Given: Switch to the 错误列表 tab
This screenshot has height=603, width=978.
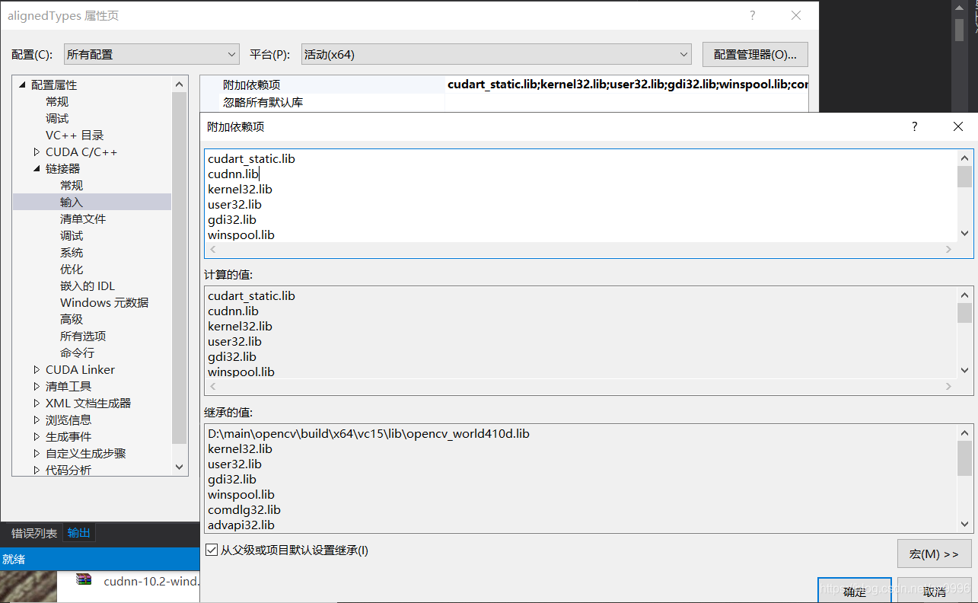Looking at the screenshot, I should [33, 533].
